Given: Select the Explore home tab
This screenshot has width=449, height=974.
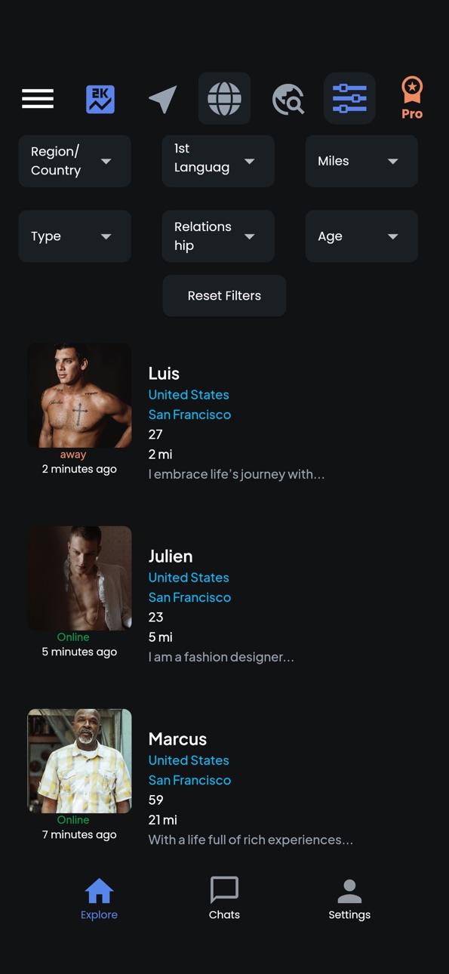Looking at the screenshot, I should coord(99,898).
